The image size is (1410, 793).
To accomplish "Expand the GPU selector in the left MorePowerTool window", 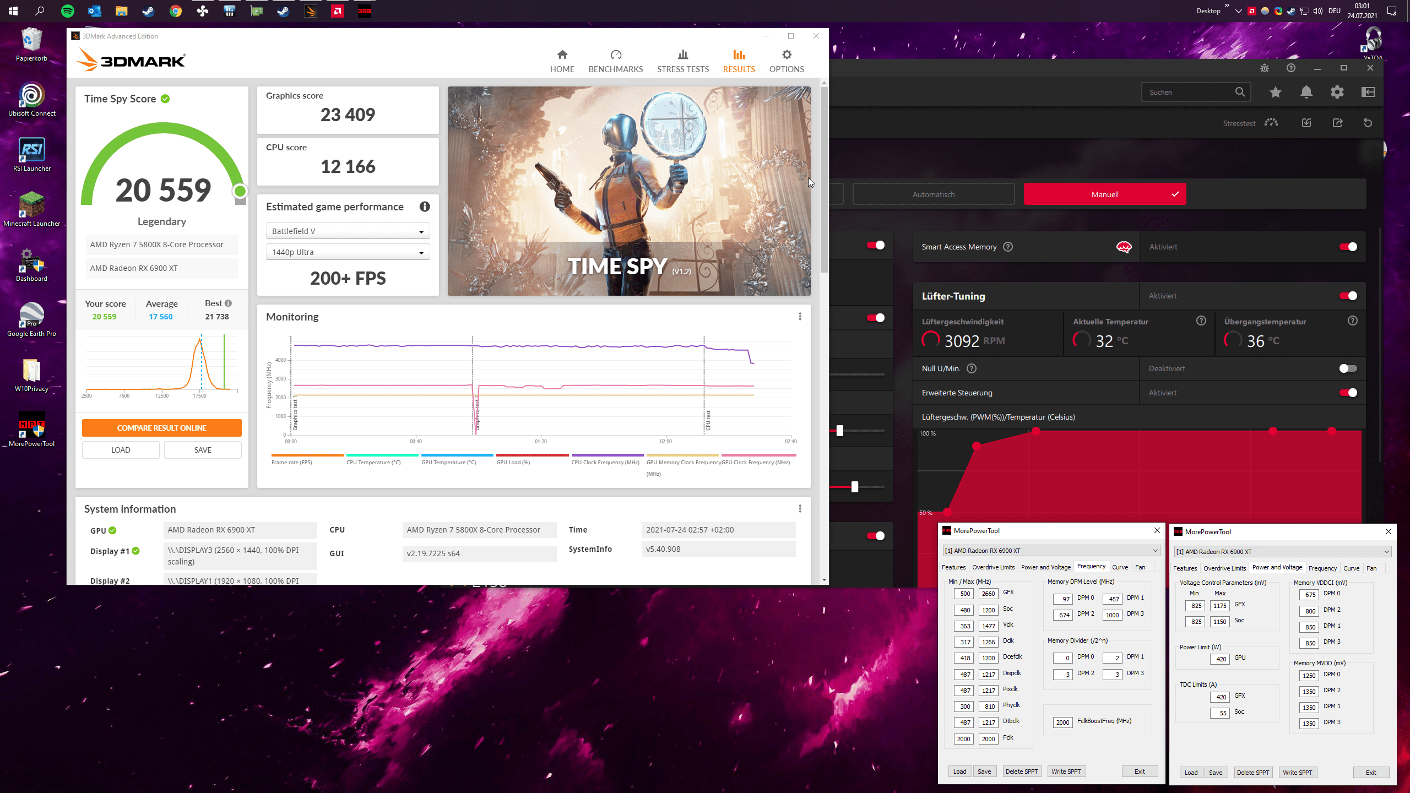I will click(x=1051, y=551).
